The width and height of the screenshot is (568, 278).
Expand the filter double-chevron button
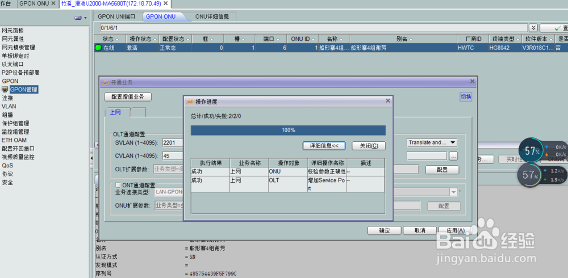pyautogui.click(x=533, y=28)
